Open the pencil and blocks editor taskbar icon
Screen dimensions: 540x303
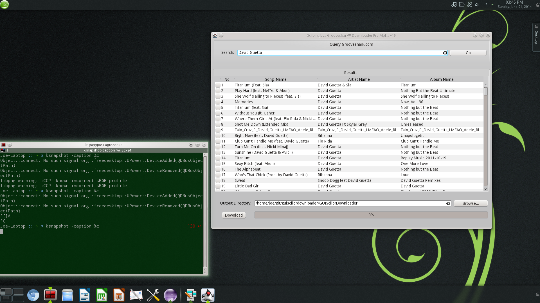[x=191, y=295]
